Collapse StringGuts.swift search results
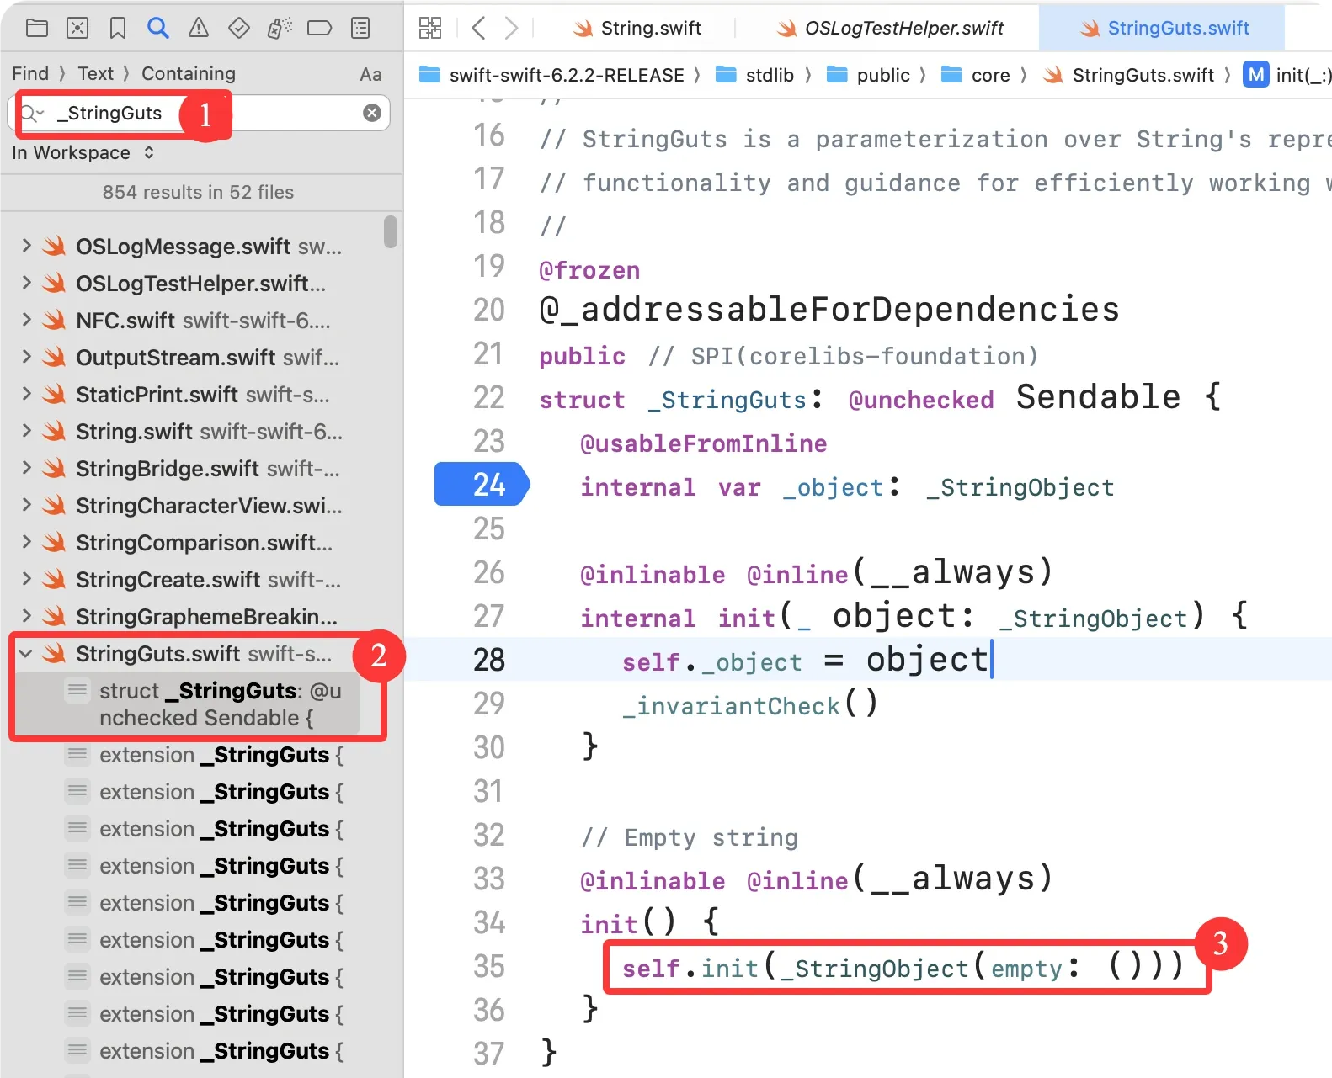The height and width of the screenshot is (1078, 1332). click(26, 653)
